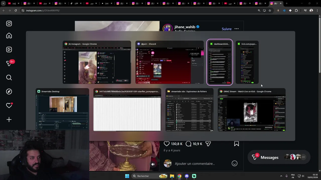Viewport: 321px width, 180px height.
Task: Open Chrome media controls icon
Action: coord(305,10)
